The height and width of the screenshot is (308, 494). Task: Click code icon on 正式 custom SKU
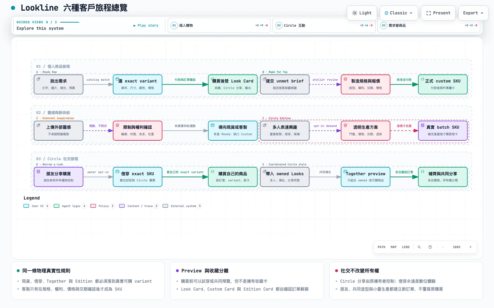[x=423, y=79]
